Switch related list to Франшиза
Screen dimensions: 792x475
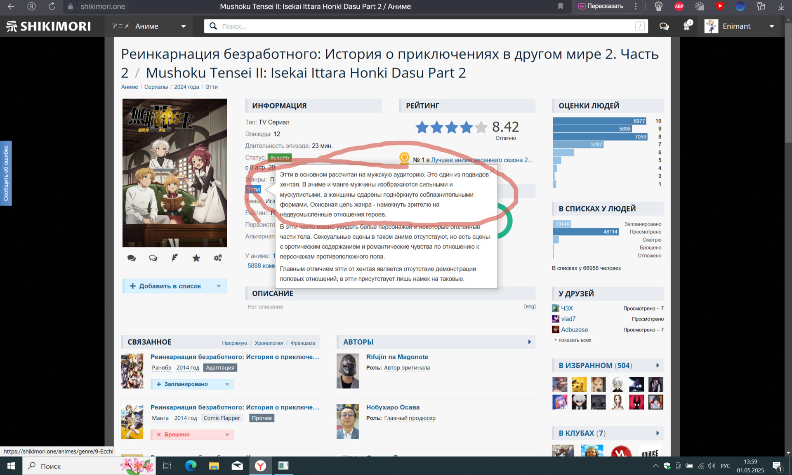pyautogui.click(x=303, y=343)
